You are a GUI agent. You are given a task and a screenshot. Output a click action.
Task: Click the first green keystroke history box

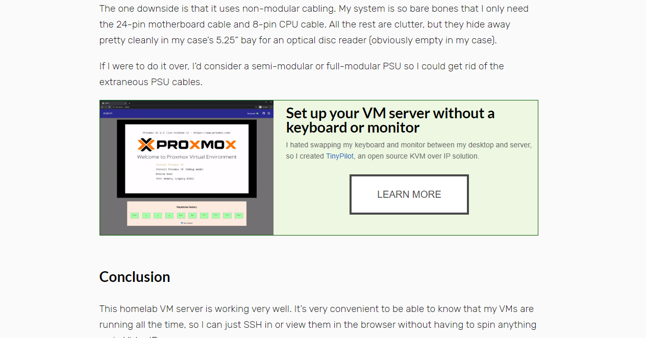pos(135,216)
